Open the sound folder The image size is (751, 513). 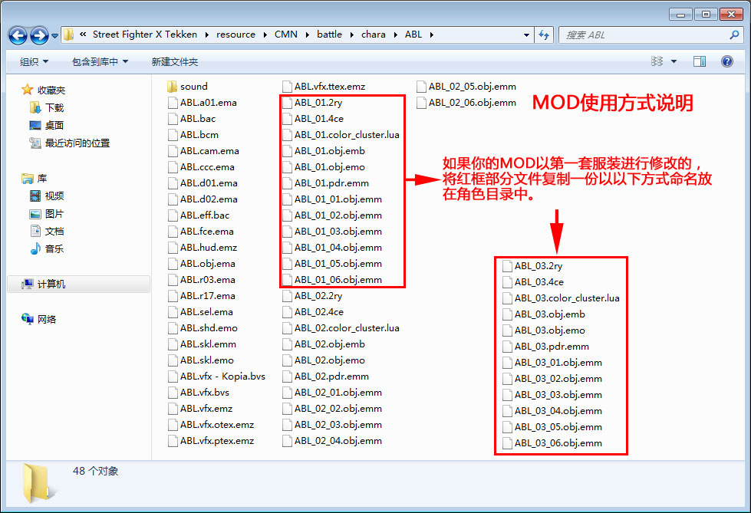(x=193, y=87)
